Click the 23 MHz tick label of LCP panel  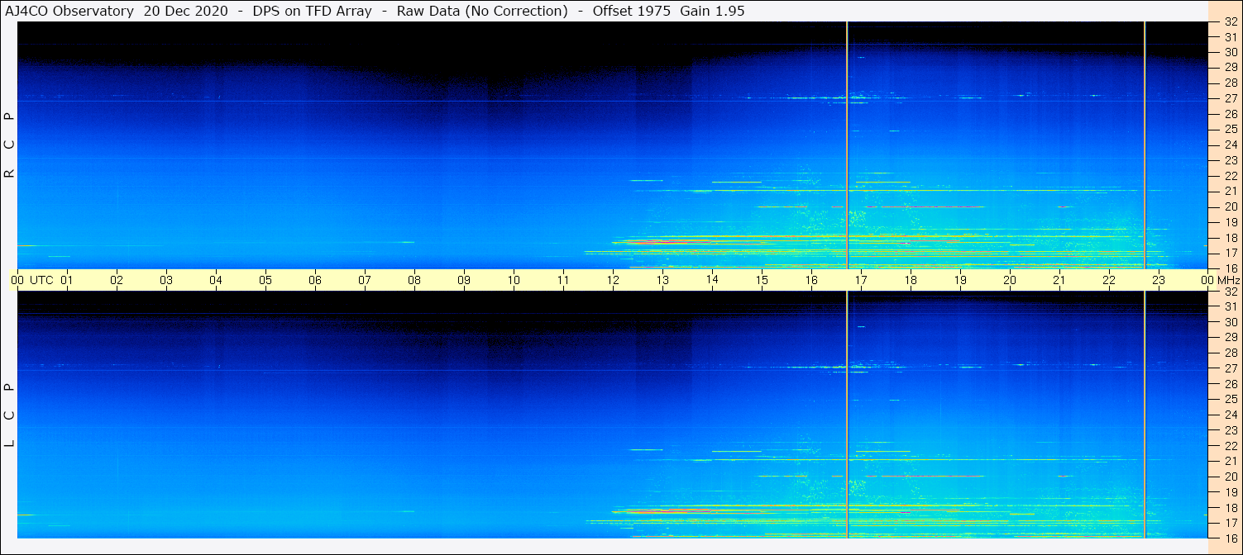click(1231, 430)
